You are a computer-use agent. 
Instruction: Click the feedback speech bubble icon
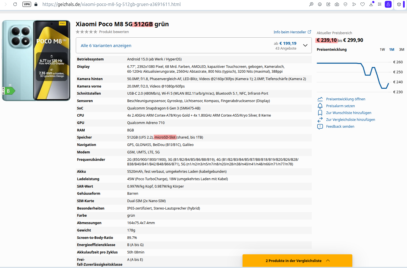[x=320, y=126]
